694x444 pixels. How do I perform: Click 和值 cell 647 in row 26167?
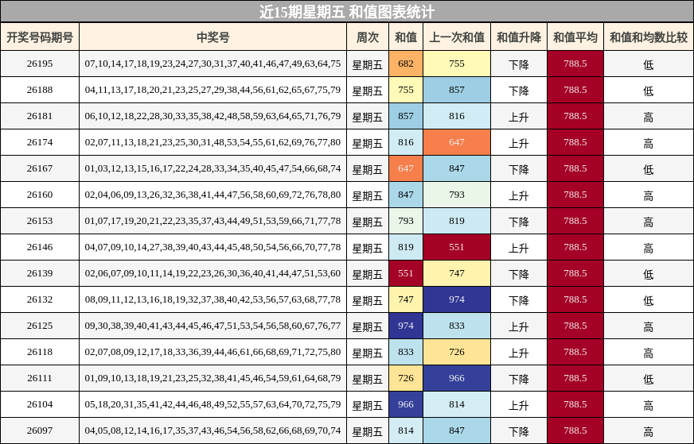[406, 168]
